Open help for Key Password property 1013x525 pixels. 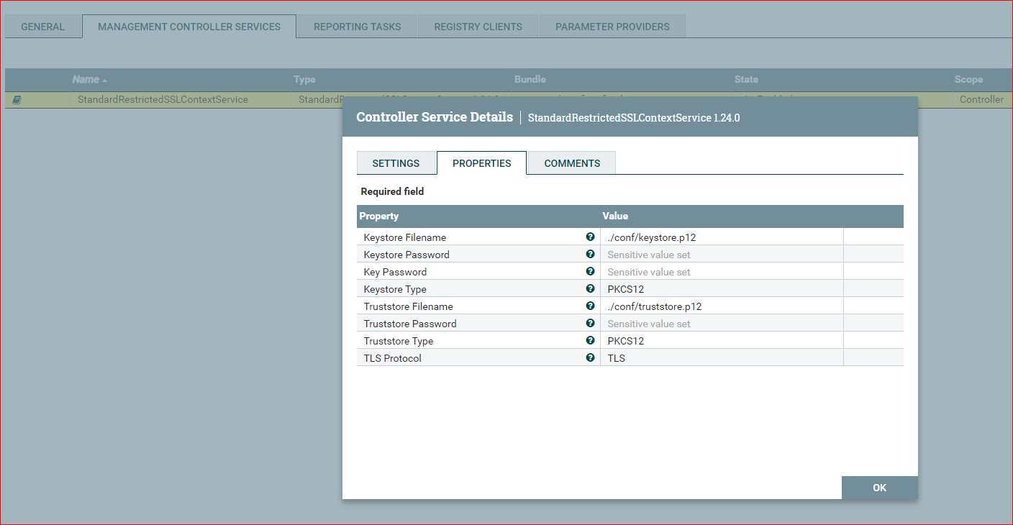(x=590, y=270)
